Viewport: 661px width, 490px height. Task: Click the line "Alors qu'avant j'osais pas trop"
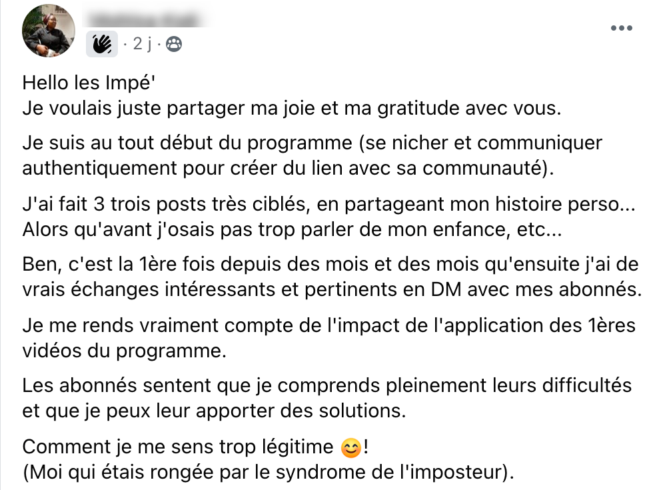pyautogui.click(x=292, y=230)
